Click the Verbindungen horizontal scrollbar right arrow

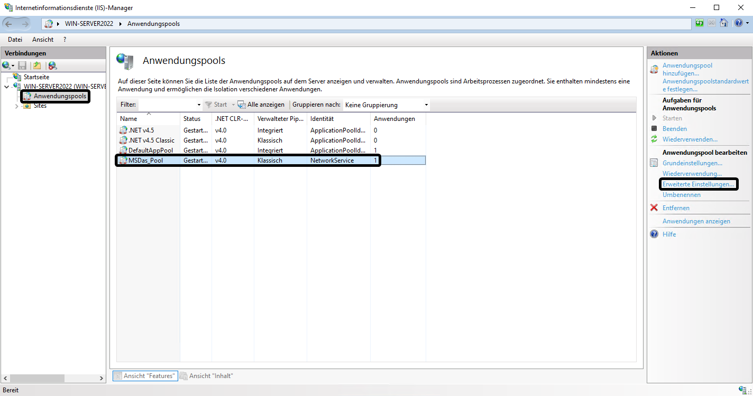(x=102, y=379)
